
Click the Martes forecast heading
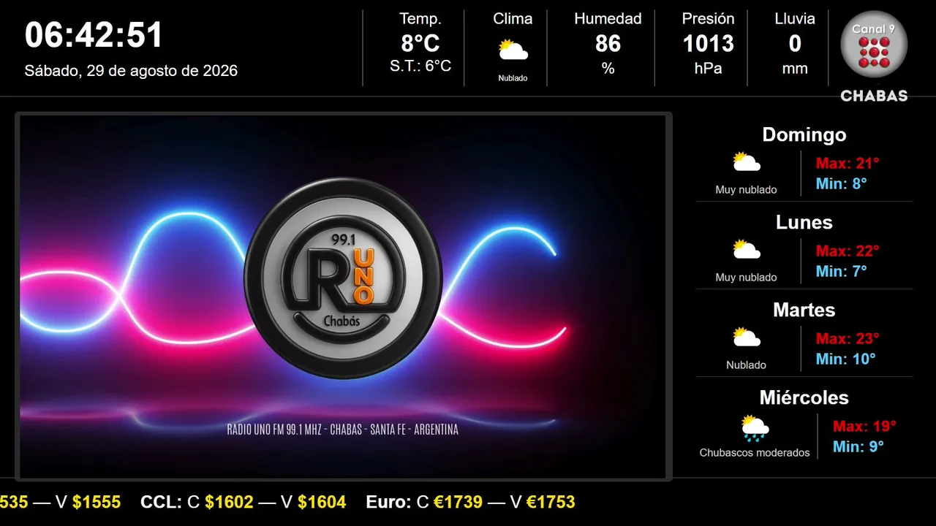pyautogui.click(x=804, y=310)
